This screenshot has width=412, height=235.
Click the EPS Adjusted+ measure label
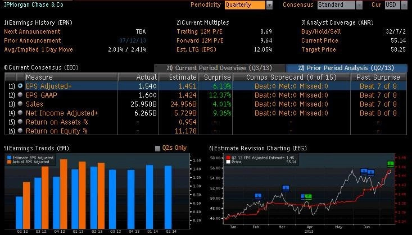[x=48, y=86]
